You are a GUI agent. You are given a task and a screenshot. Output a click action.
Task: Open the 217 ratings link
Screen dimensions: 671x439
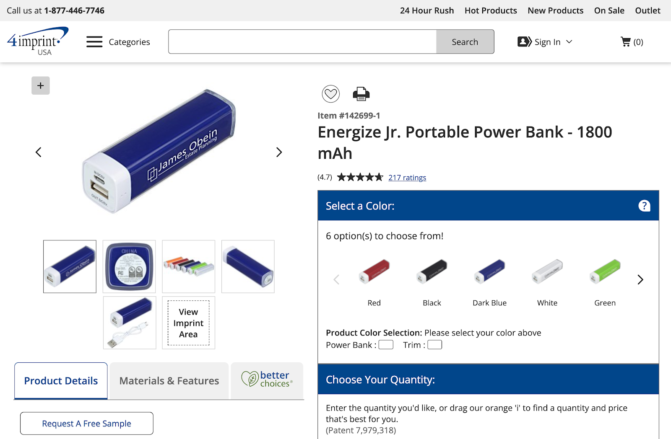[407, 177]
